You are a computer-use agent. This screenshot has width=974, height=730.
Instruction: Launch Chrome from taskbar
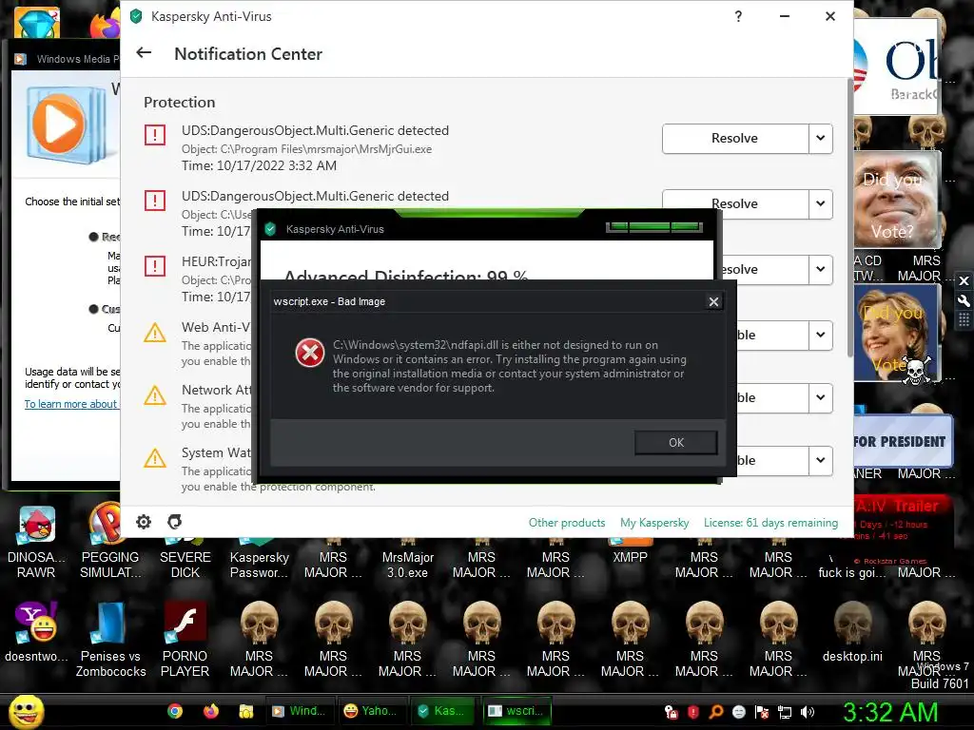click(x=175, y=711)
